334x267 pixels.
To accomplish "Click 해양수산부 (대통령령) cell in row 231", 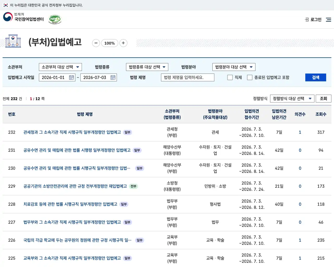I will [x=172, y=150].
